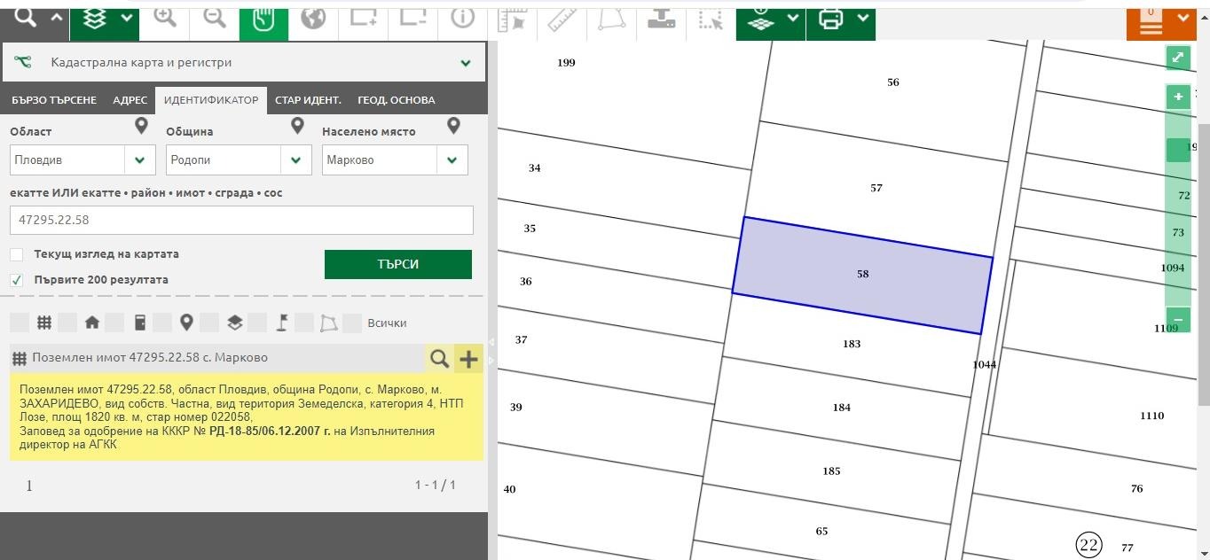Zoom to result with magnifier icon
Screen dimensions: 1210x560
[x=439, y=358]
